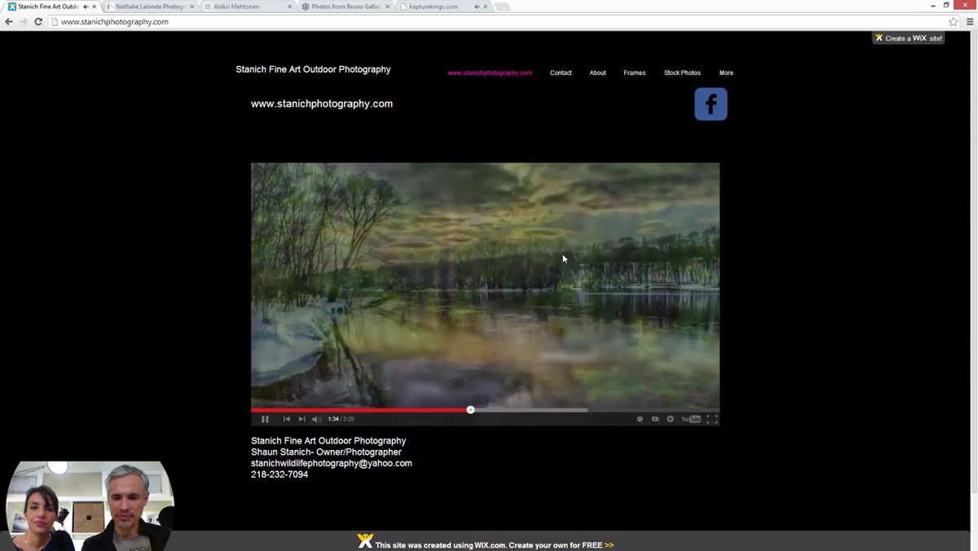Screen dimensions: 978x551
Task: Switch to Photos from Bruno Gallant tab
Action: [x=346, y=7]
